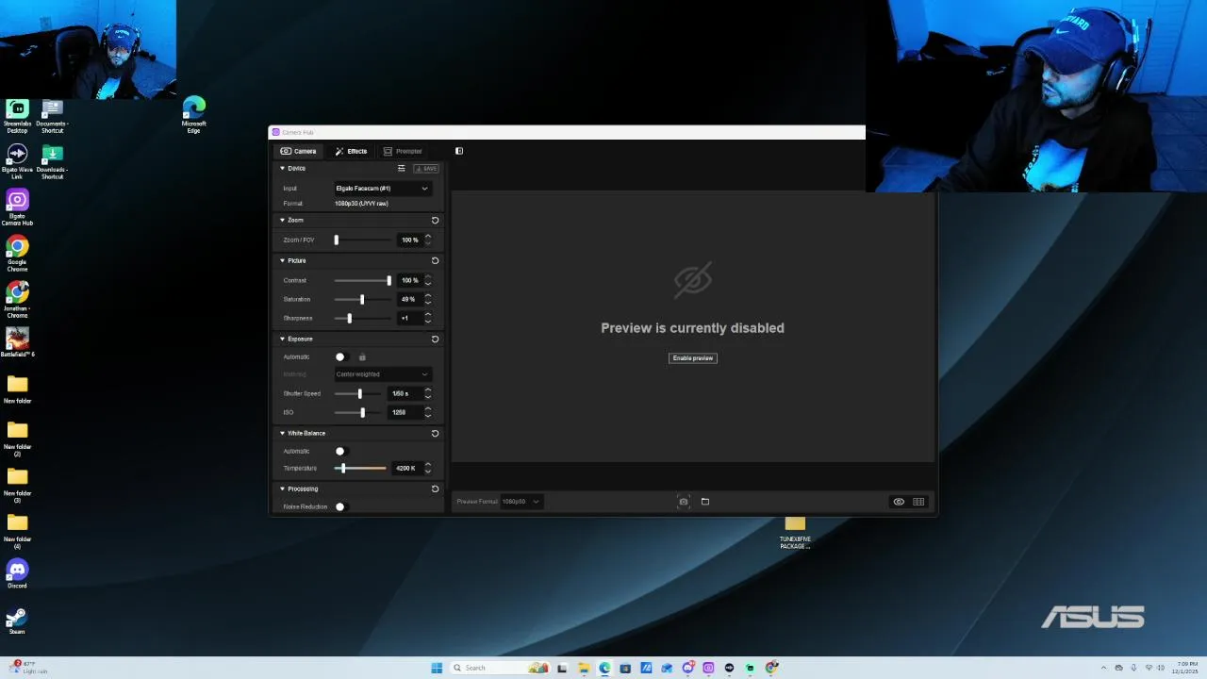The image size is (1207, 679).
Task: Open the snapshots folder icon below the preview
Action: tap(705, 502)
